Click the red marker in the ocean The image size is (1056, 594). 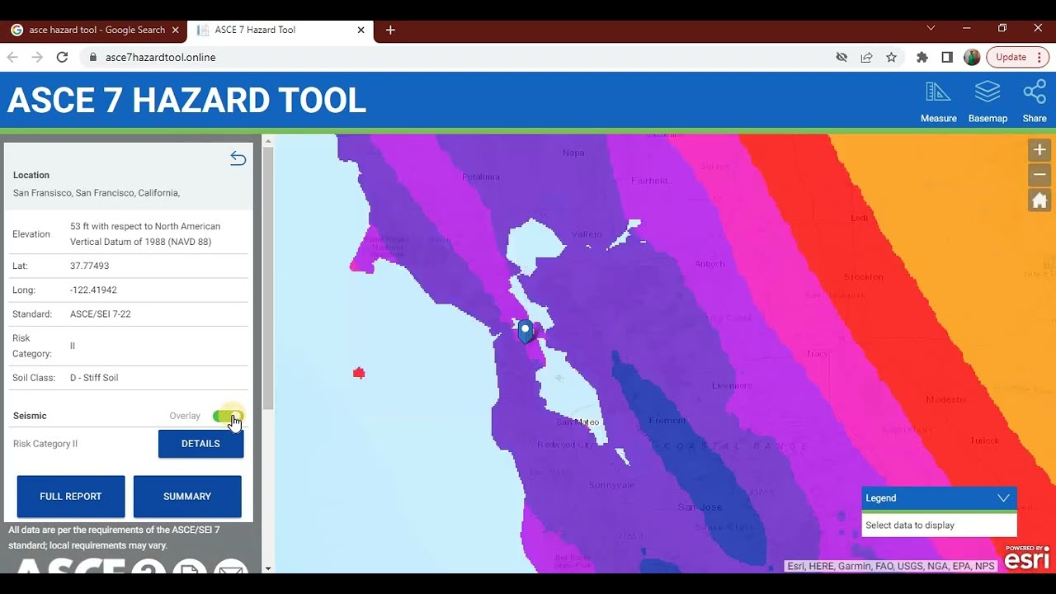[359, 374]
